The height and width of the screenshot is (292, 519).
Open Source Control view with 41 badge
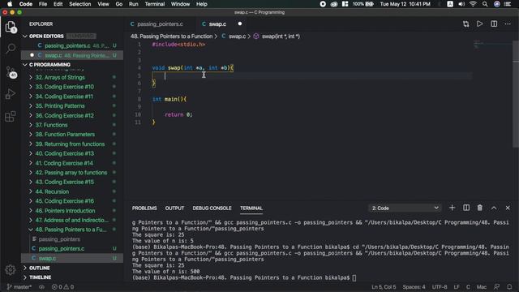(x=11, y=72)
